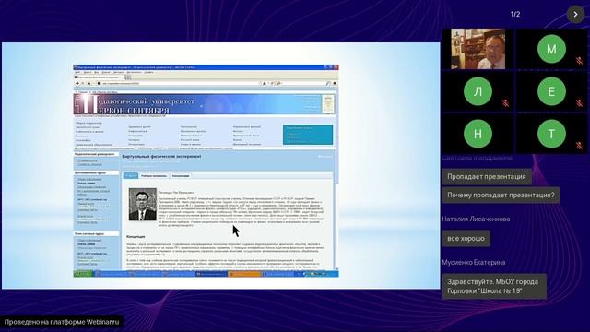Open the presenter's webcam video tile
The image size is (590, 332).
478,49
